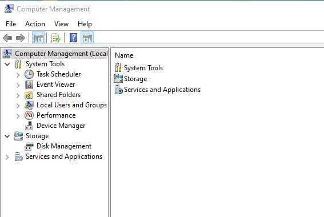Screen dimensions: 324x217
Task: Click the Forward arrow toolbar icon
Action: click(x=21, y=38)
